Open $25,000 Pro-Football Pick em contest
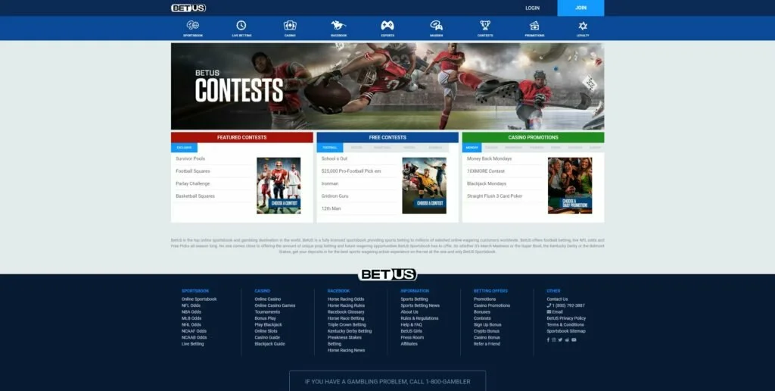Screen dimensions: 775x391 click(350, 171)
